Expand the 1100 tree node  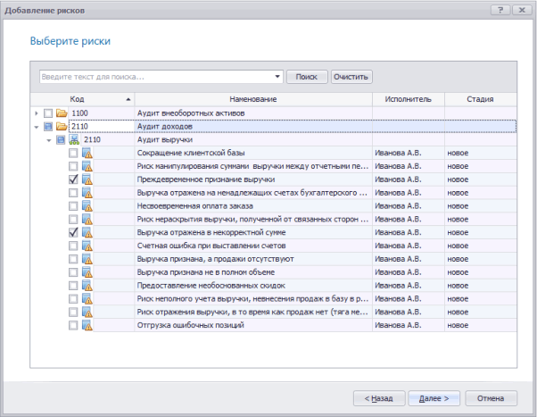pos(37,113)
